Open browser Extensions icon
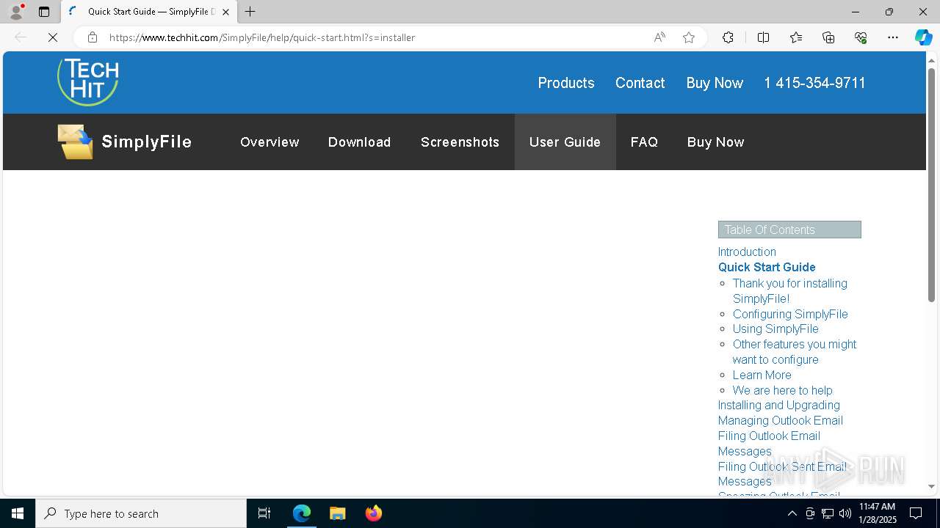This screenshot has width=940, height=528. click(x=728, y=37)
